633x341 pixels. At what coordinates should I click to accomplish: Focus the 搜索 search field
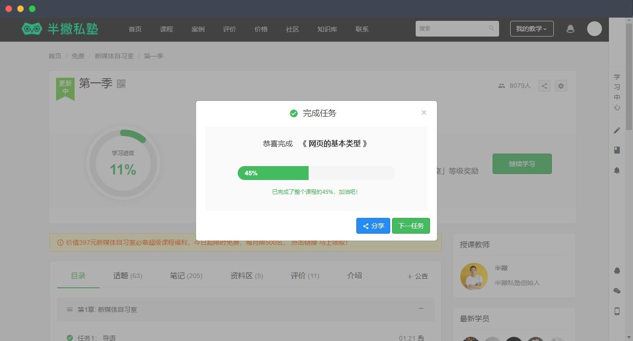(x=452, y=29)
